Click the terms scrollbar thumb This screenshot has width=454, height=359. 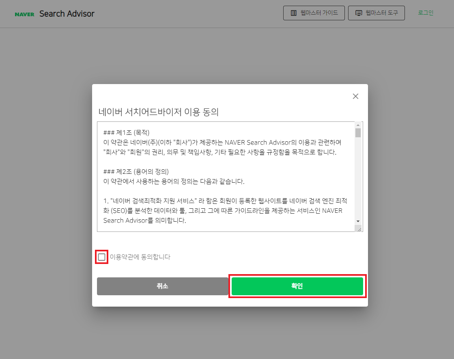coord(358,133)
